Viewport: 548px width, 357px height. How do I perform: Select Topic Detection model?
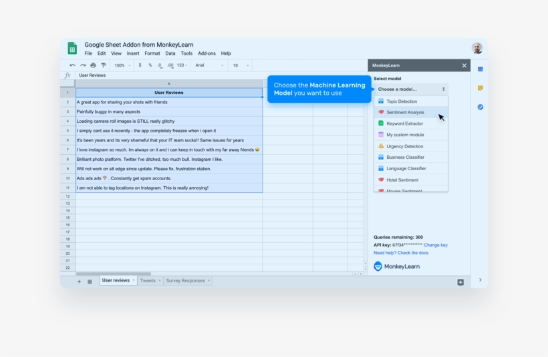pos(410,101)
